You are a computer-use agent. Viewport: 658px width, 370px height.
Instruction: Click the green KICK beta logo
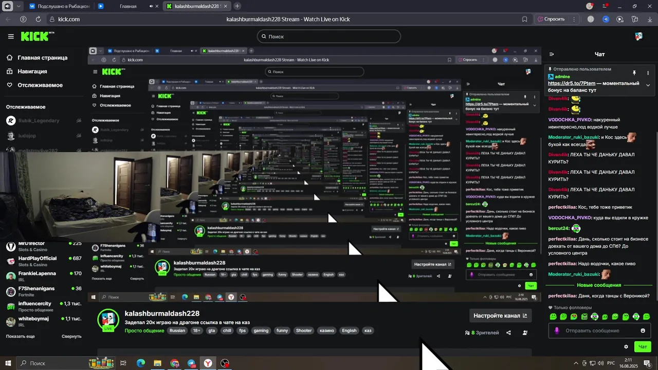tap(37, 36)
